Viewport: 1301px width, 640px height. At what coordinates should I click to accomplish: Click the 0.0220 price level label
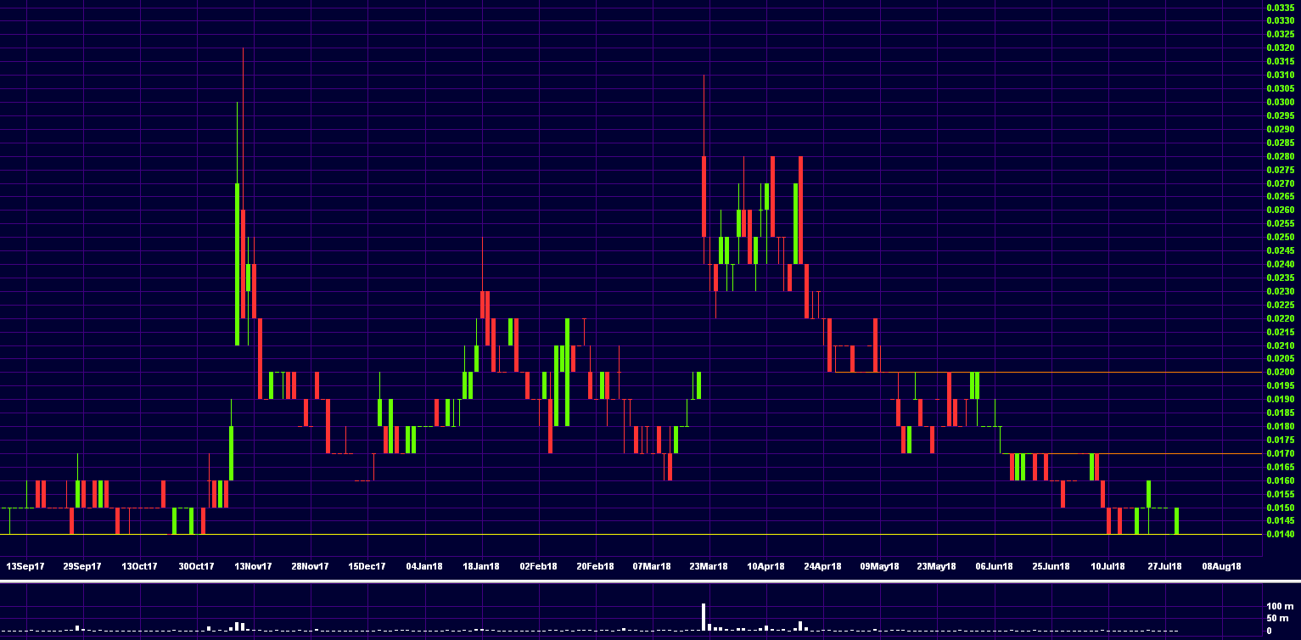point(1280,318)
